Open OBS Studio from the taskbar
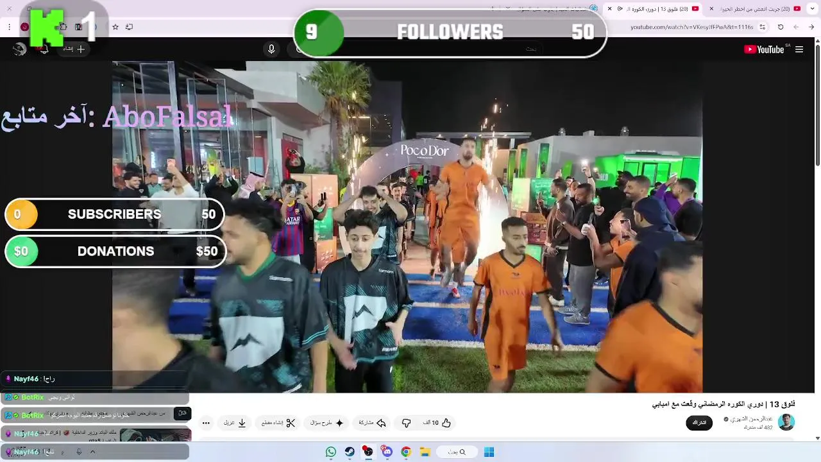Viewport: 821px width, 462px height. click(x=368, y=452)
